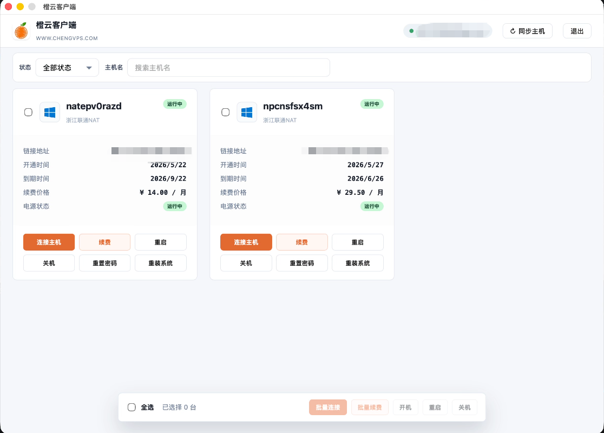Image resolution: width=604 pixels, height=433 pixels.
Task: Click 关机 on natepv0razd card
Action: pos(49,263)
